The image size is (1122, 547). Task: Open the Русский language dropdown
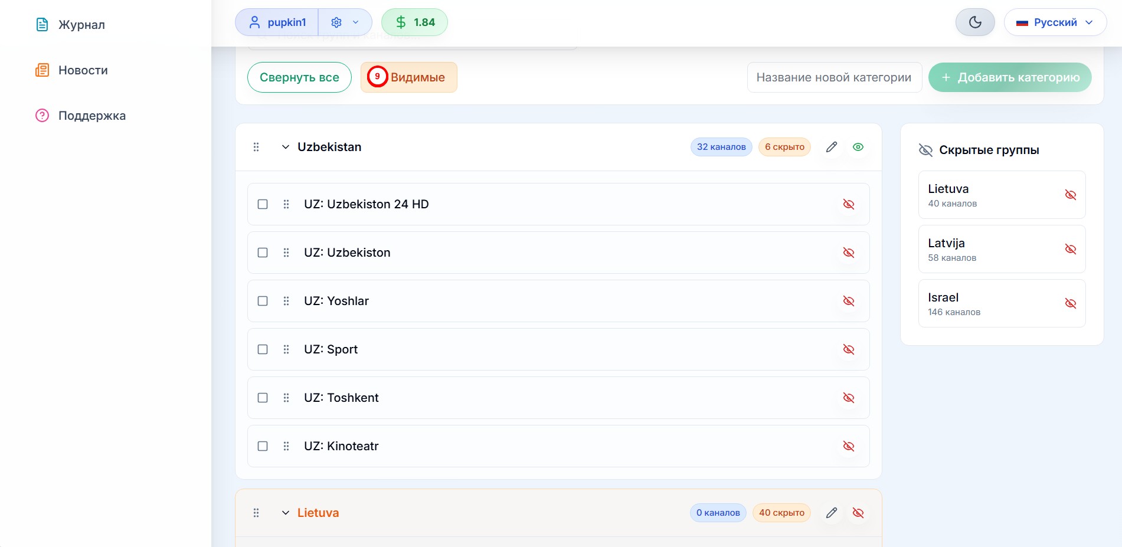click(1055, 22)
